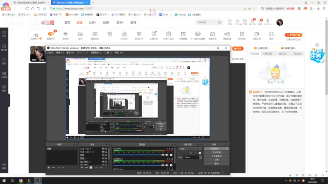This screenshot has height=184, width=328.
Task: Open OBS 帮助(H) menu
Action: [x=118, y=53]
